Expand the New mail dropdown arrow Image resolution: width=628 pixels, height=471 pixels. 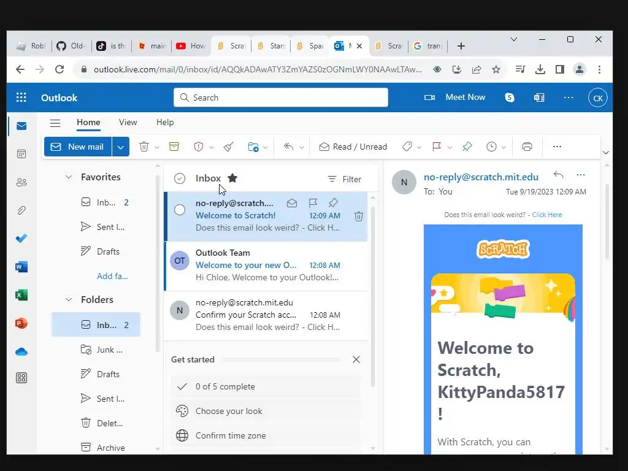pyautogui.click(x=121, y=147)
